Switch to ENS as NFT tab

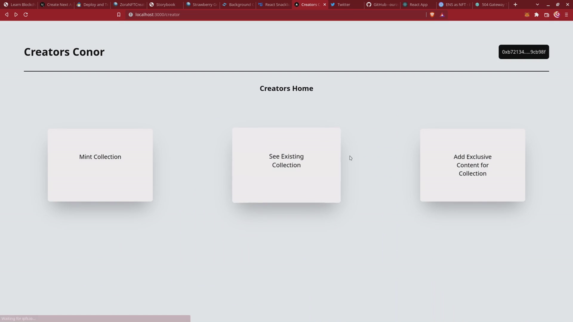(x=455, y=4)
